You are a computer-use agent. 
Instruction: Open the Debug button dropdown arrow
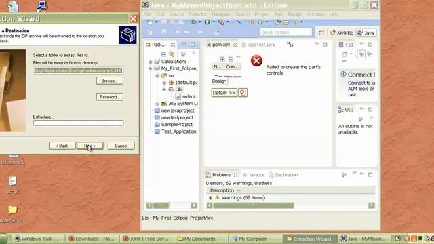click(199, 22)
